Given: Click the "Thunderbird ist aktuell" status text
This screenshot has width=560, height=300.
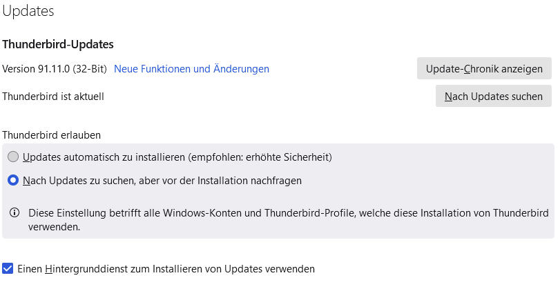Looking at the screenshot, I should click(x=53, y=97).
